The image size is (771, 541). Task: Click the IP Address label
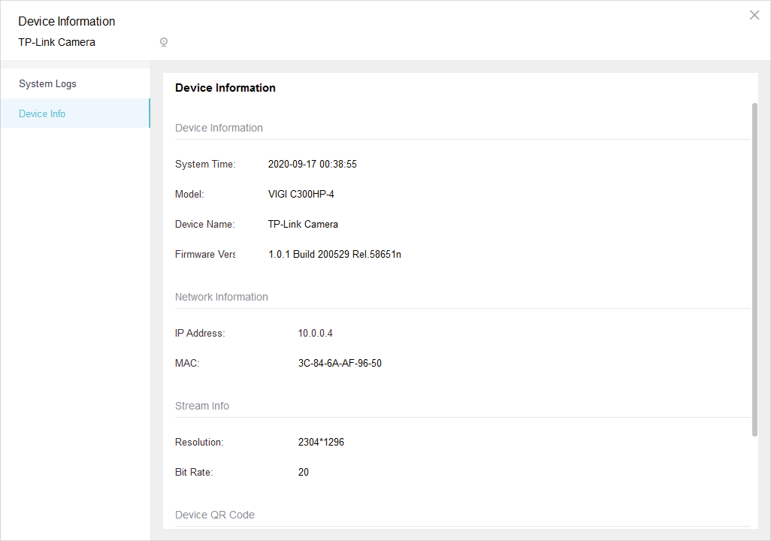click(200, 334)
